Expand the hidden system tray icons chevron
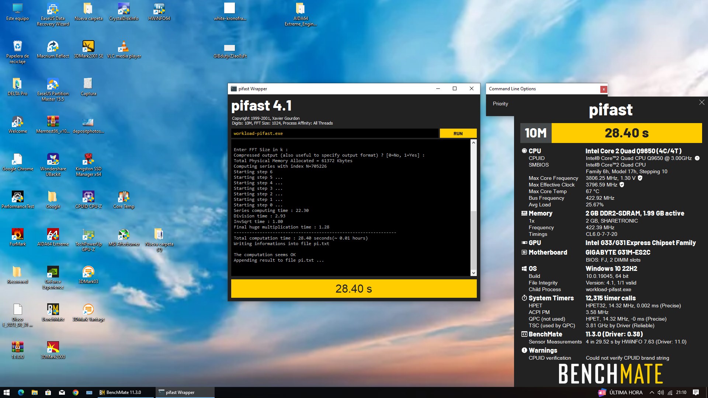 tap(652, 392)
